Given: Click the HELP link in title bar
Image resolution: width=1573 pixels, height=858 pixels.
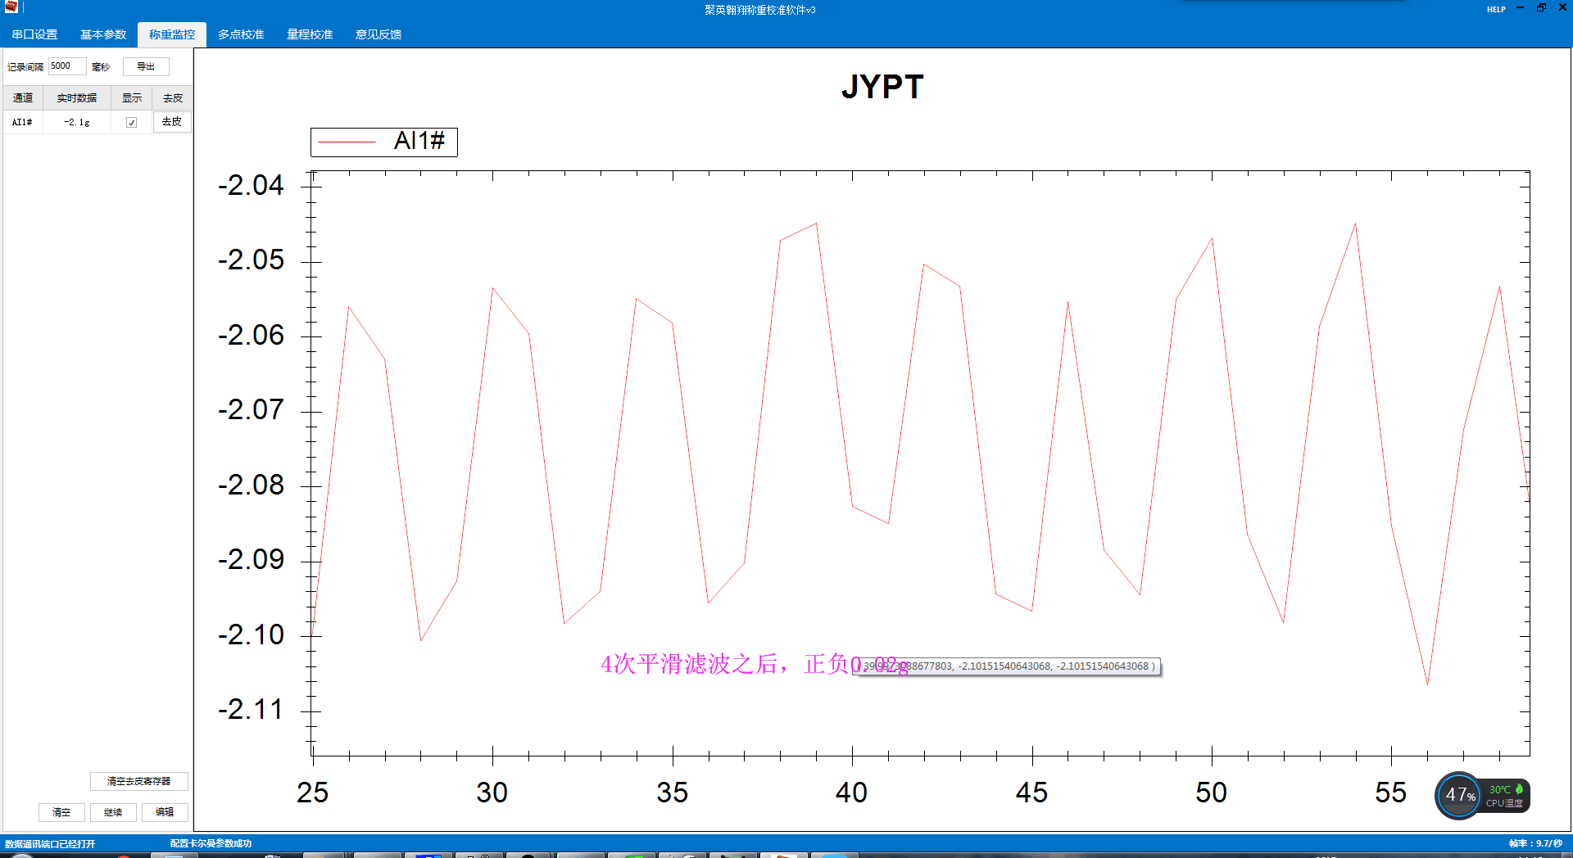Looking at the screenshot, I should pos(1495,9).
